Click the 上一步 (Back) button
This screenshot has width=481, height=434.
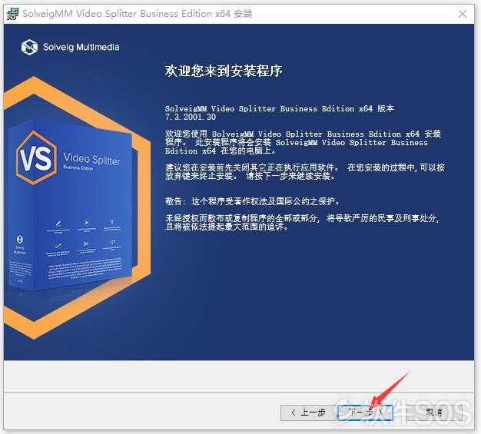click(308, 412)
